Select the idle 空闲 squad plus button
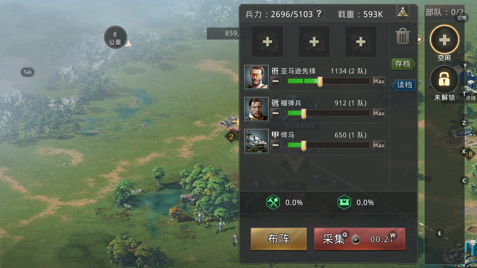 [444, 39]
